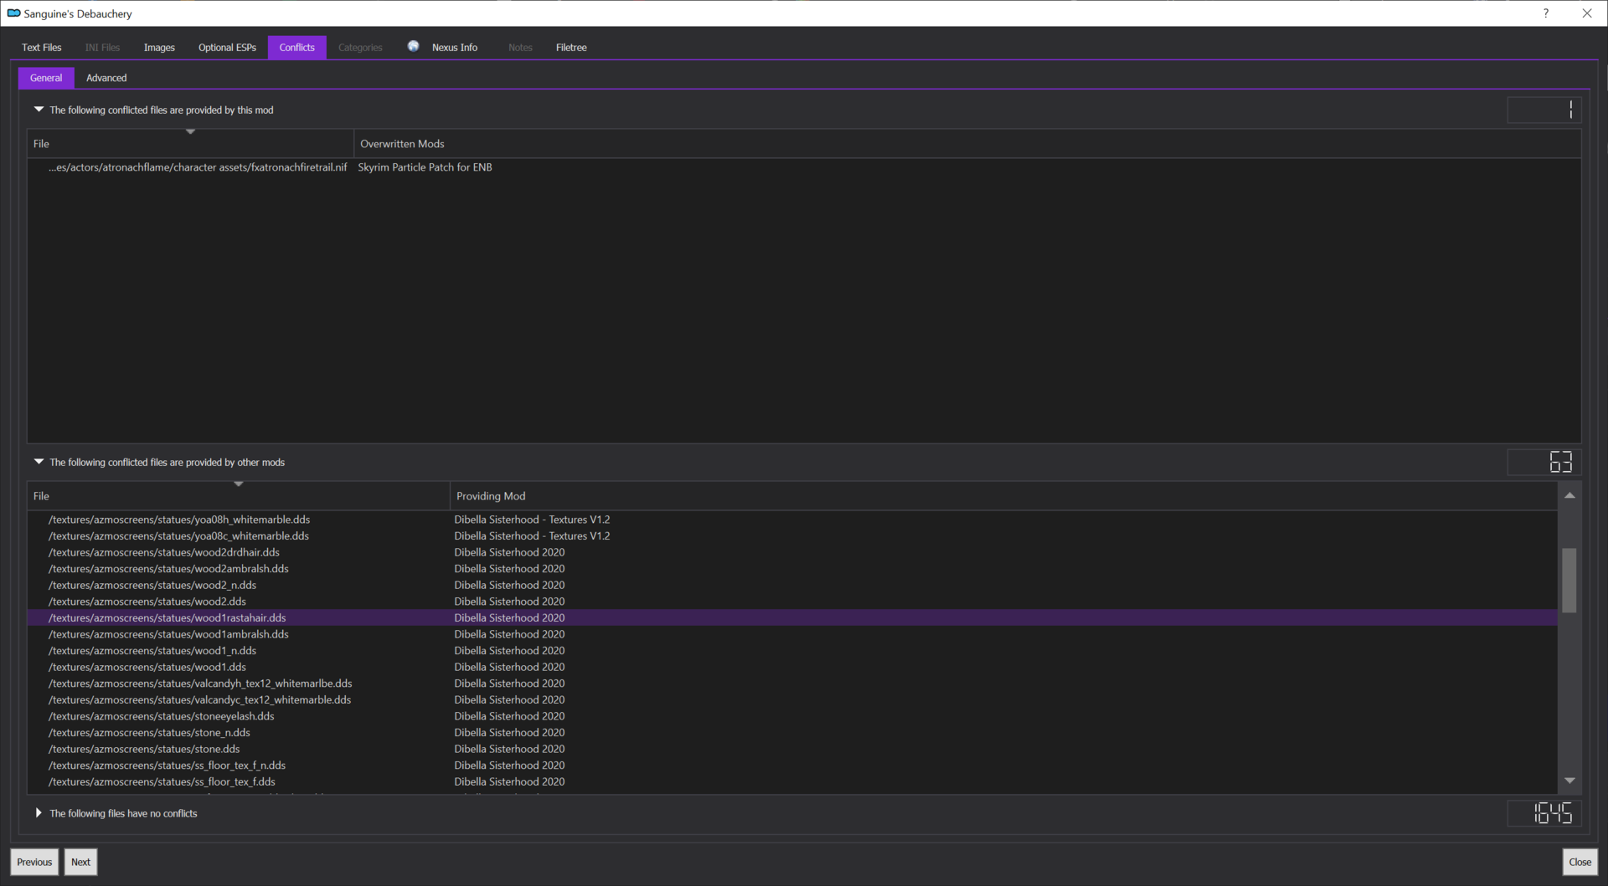Switch to the Filetree tab
The width and height of the screenshot is (1608, 886).
[x=571, y=48]
